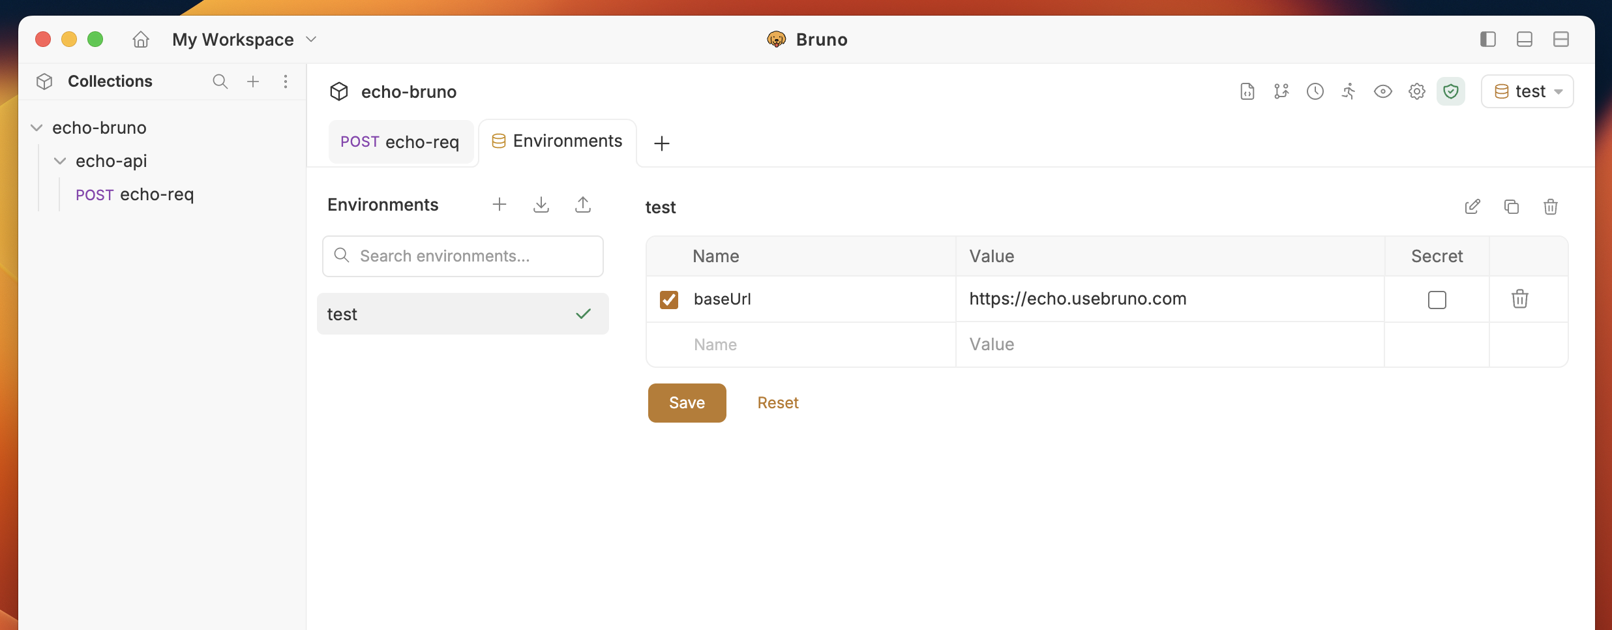1612x630 pixels.
Task: Rename test environment with pencil icon
Action: click(x=1472, y=207)
